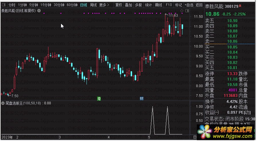The image size is (257, 141).
Task: Click 外盘 value 113683
Action: pos(231,95)
